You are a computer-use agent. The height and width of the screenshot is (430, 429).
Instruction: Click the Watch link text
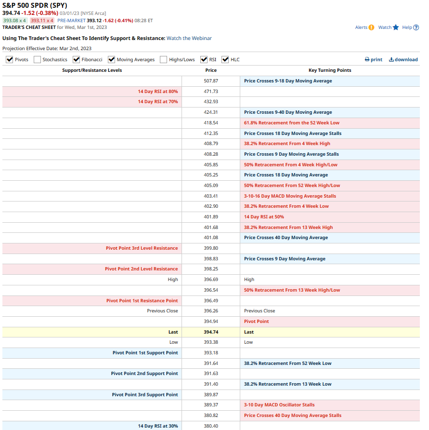385,27
